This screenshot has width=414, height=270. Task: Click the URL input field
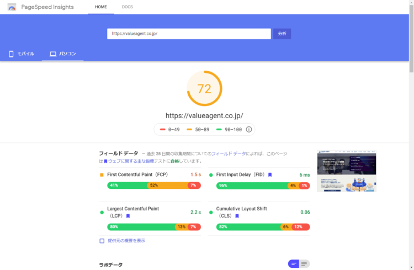pos(189,34)
